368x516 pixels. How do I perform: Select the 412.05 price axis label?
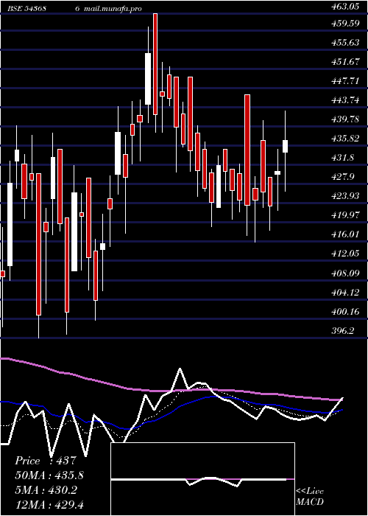click(344, 254)
